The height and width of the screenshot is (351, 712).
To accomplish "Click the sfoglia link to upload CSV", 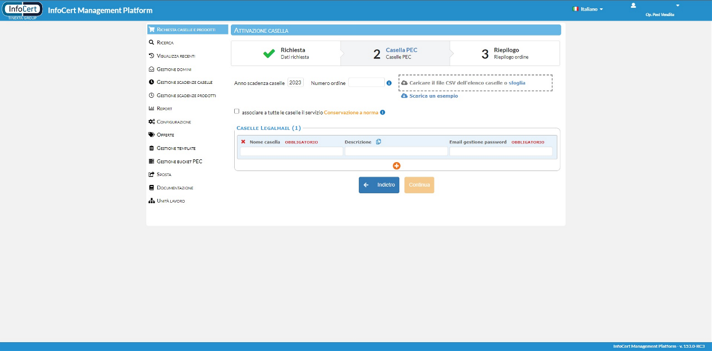I will point(517,83).
